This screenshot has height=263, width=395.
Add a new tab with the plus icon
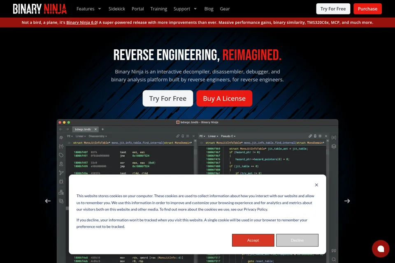[x=102, y=129]
